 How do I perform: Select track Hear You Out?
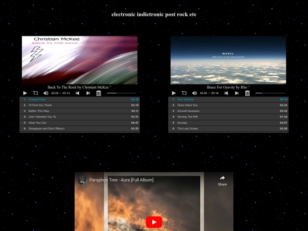tap(79, 123)
